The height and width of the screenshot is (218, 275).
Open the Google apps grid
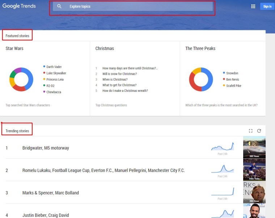click(253, 7)
